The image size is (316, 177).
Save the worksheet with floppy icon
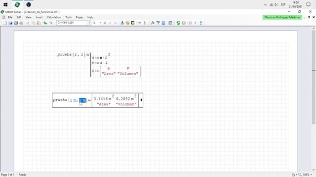[16, 23]
